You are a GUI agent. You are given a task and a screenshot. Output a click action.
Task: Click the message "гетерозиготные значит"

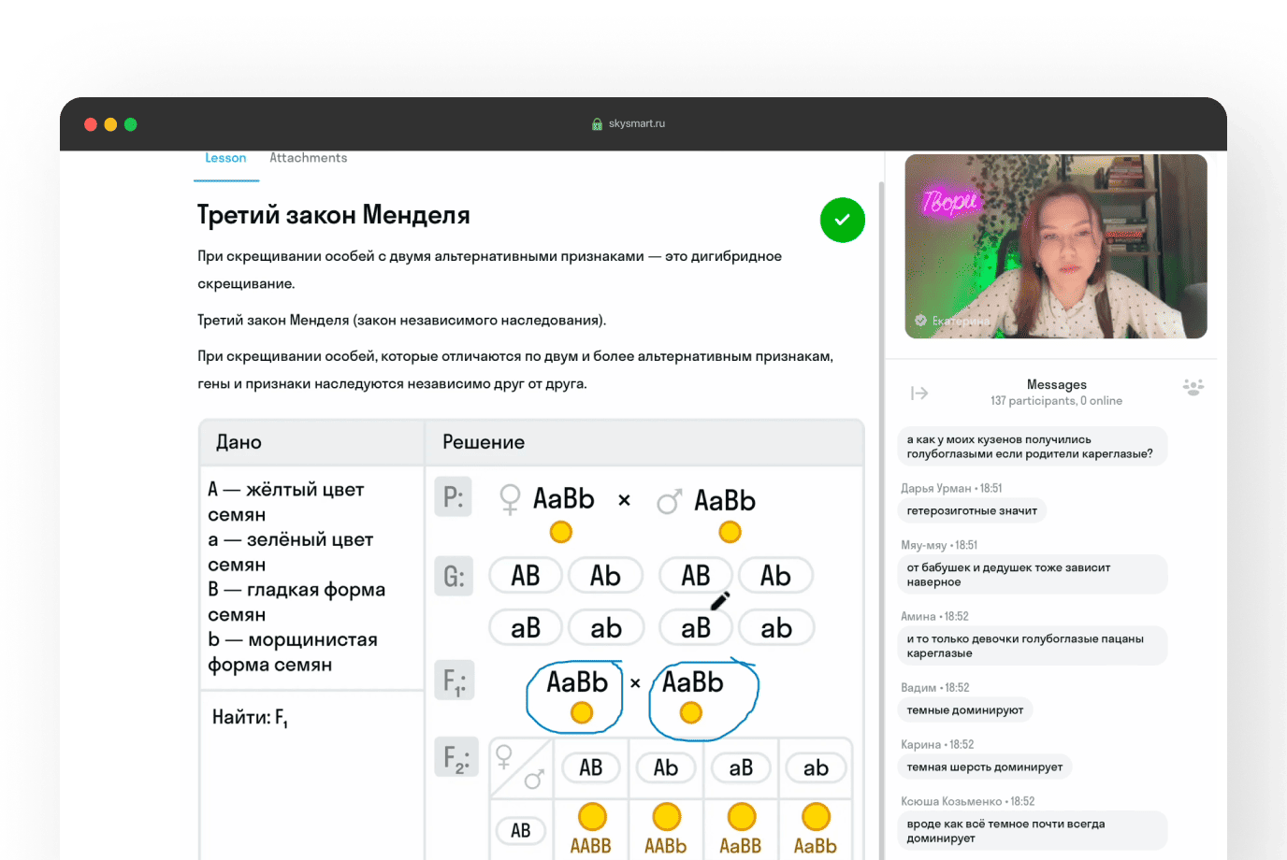[x=972, y=510]
